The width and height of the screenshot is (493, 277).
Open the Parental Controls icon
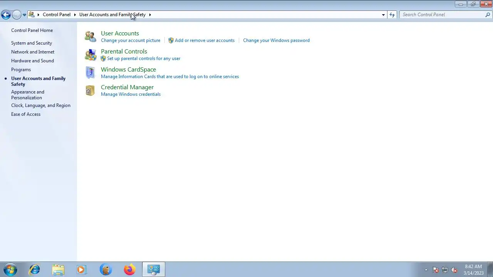(x=91, y=55)
